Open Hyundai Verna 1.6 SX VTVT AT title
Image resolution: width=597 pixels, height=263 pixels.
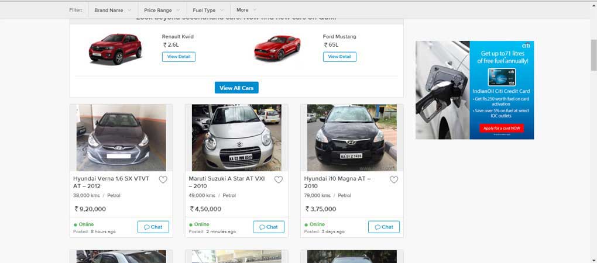[x=111, y=182]
